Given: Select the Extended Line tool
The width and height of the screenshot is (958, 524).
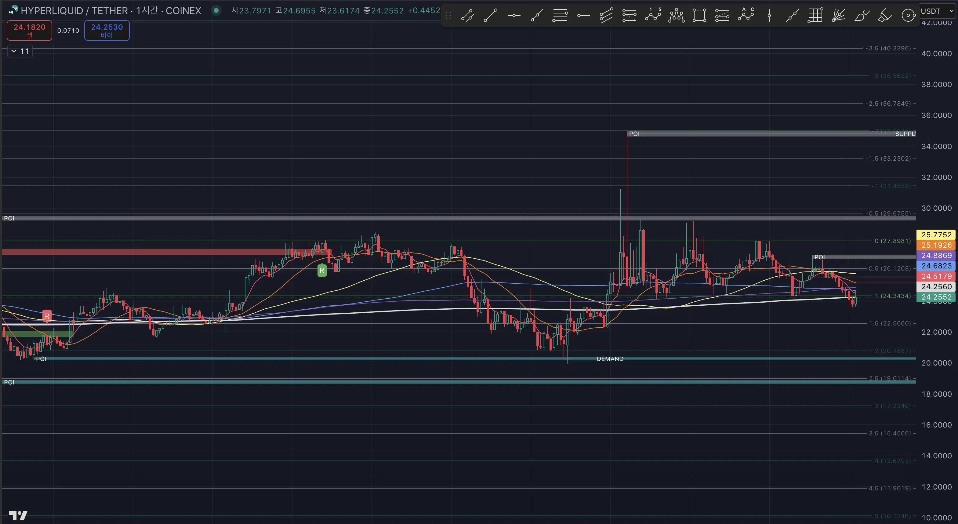Looking at the screenshot, I should (792, 16).
